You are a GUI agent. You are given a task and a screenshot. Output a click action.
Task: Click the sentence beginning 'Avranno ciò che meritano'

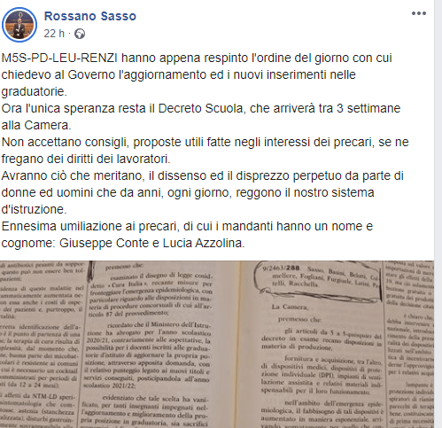pyautogui.click(x=202, y=175)
